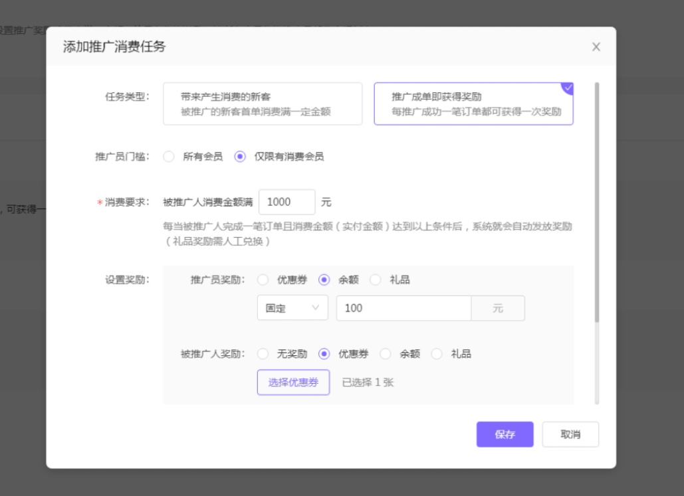The height and width of the screenshot is (496, 684).
Task: Cancel with the 取消 button
Action: click(x=570, y=434)
